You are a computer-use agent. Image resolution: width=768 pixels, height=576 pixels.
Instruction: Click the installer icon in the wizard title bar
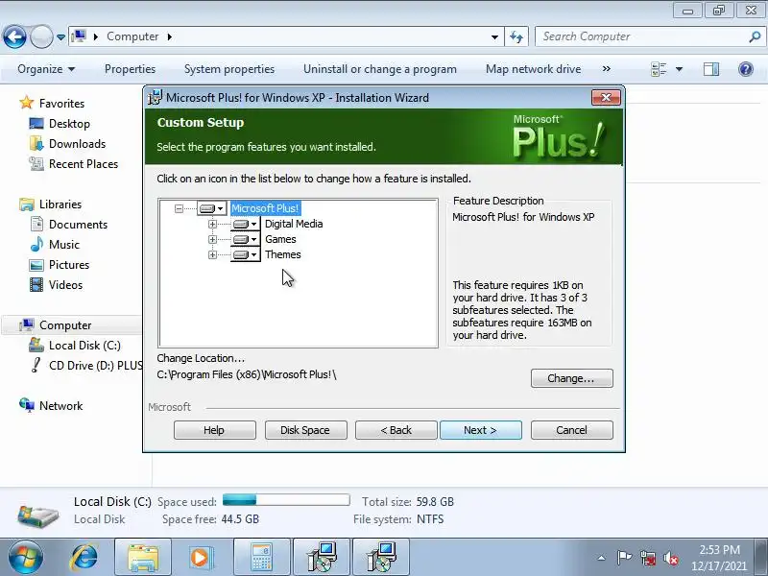(x=155, y=98)
